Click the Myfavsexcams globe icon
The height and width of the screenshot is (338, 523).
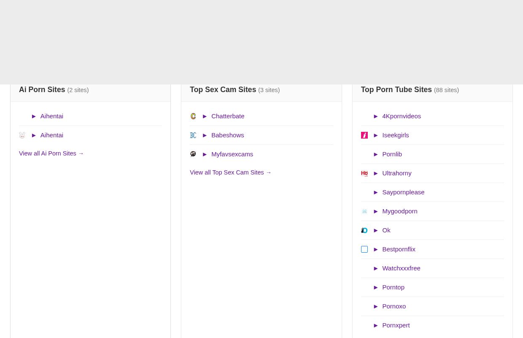click(193, 154)
